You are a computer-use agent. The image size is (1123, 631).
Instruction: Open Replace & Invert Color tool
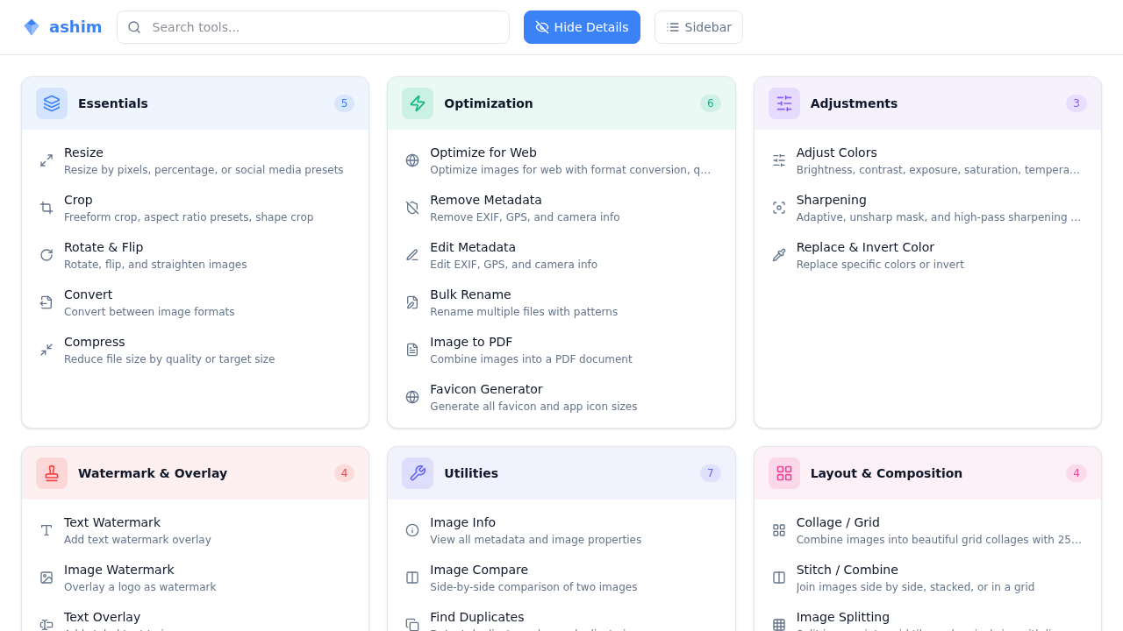(927, 255)
